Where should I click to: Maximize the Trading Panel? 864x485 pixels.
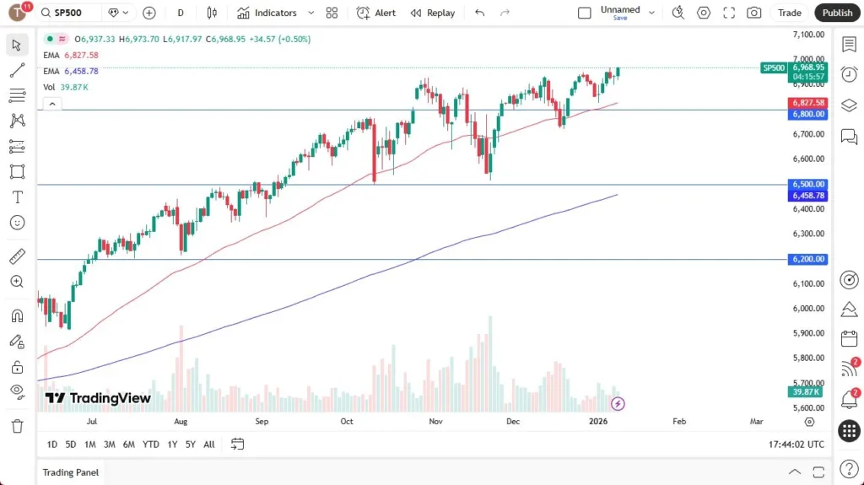(x=818, y=472)
